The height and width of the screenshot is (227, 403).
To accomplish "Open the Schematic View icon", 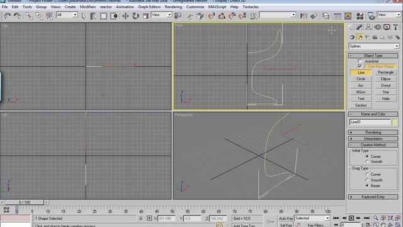I will (348, 16).
